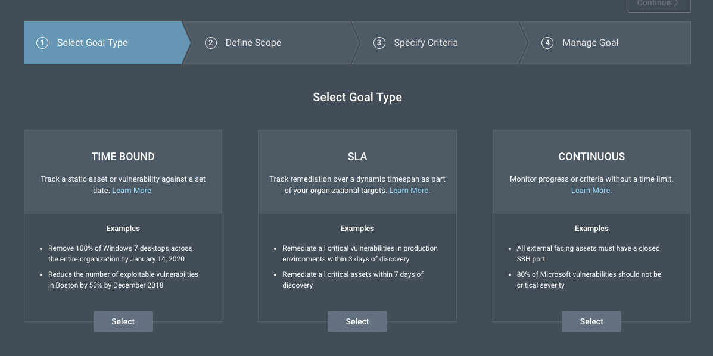Screen dimensions: 713x356
Task: Jump to the Specify Criteria step label
Action: tap(426, 43)
